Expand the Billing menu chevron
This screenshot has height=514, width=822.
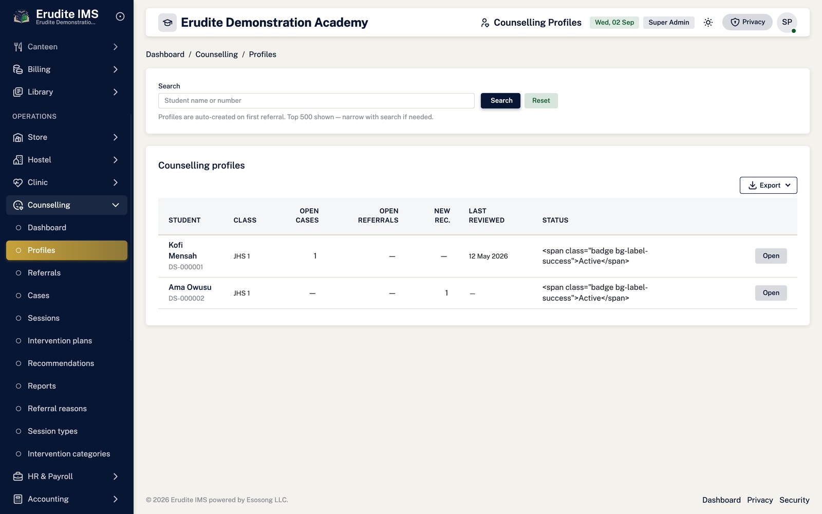(x=116, y=69)
